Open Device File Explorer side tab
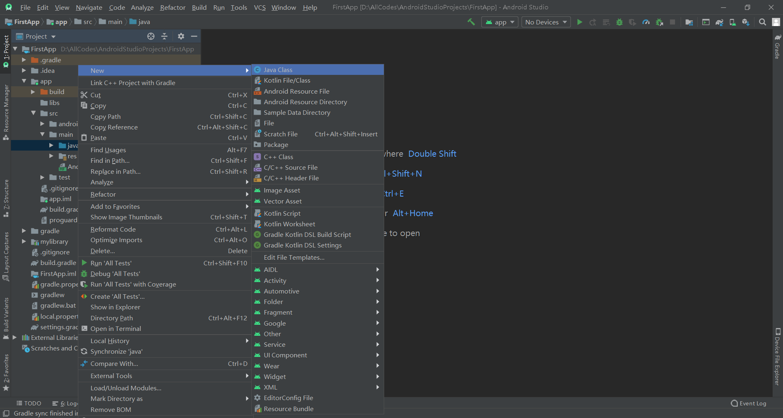This screenshot has height=418, width=783. tap(777, 357)
